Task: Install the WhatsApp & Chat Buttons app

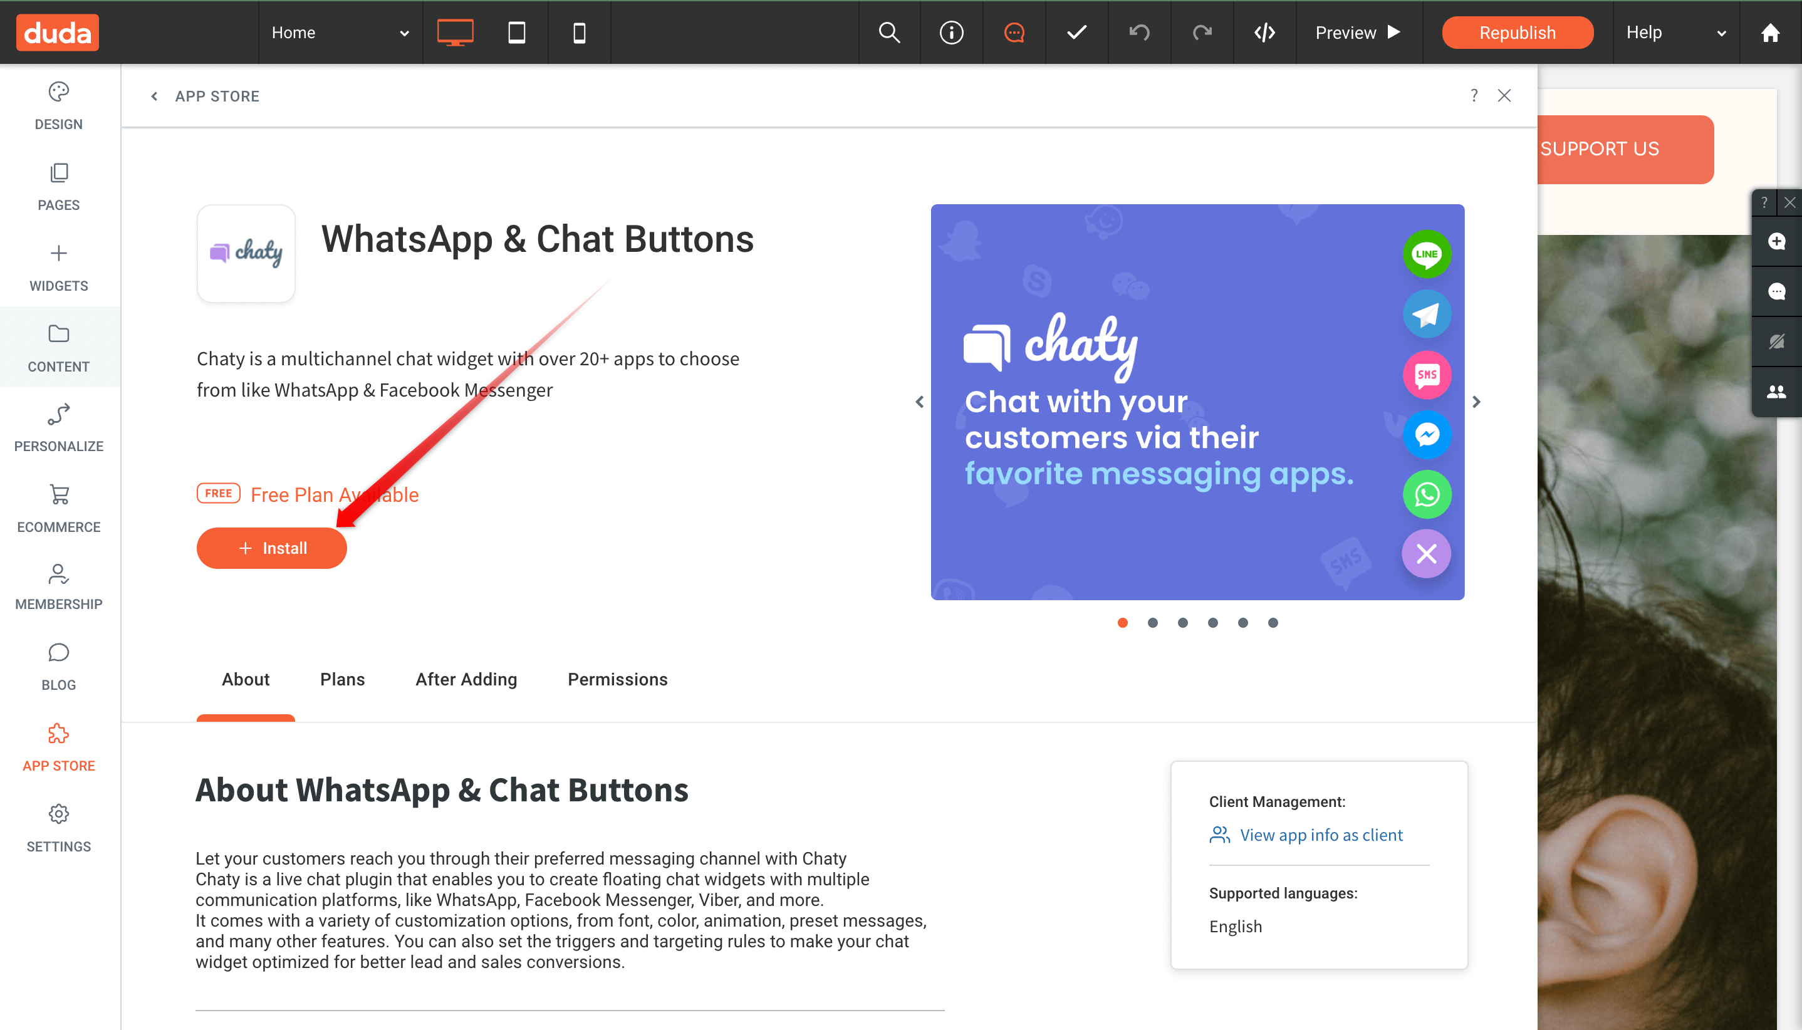Action: point(272,548)
